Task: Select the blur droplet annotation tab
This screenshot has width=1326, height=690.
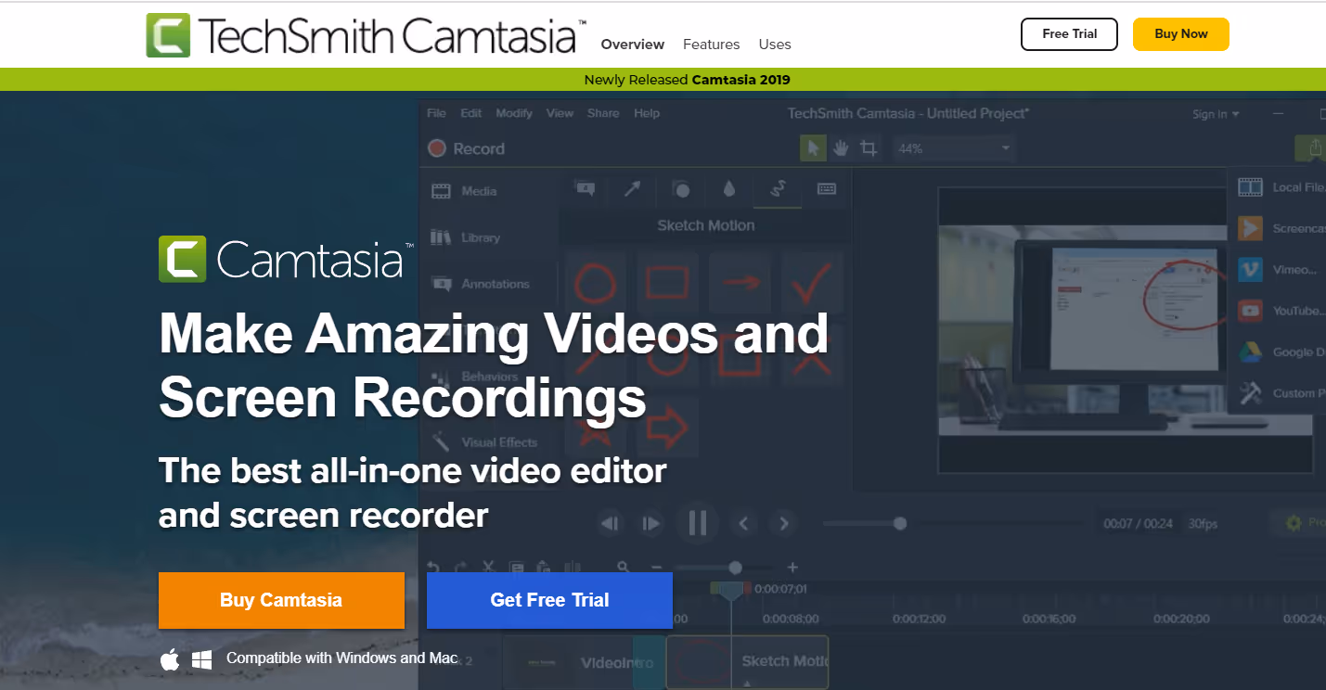Action: click(729, 188)
